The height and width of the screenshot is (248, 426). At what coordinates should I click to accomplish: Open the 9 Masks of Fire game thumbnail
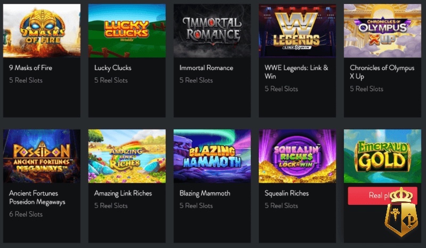pyautogui.click(x=42, y=31)
